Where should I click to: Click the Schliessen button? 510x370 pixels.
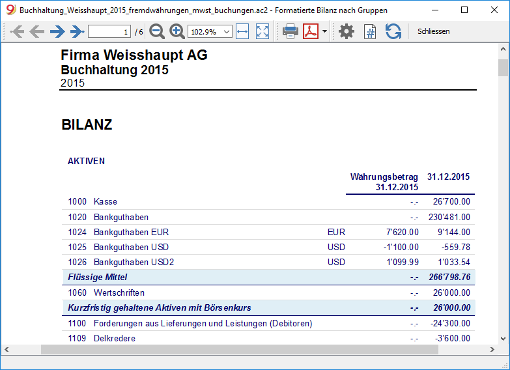pos(434,31)
